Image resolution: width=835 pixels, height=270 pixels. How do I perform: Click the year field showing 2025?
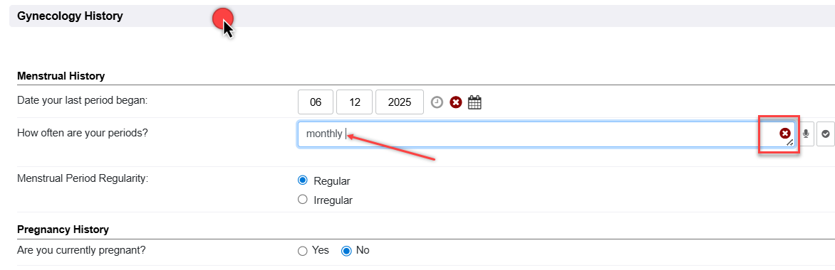point(400,102)
